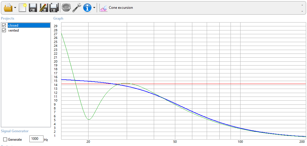Save the project with the floppy disk icon
Screen dimensions: 307x146
tap(33, 8)
